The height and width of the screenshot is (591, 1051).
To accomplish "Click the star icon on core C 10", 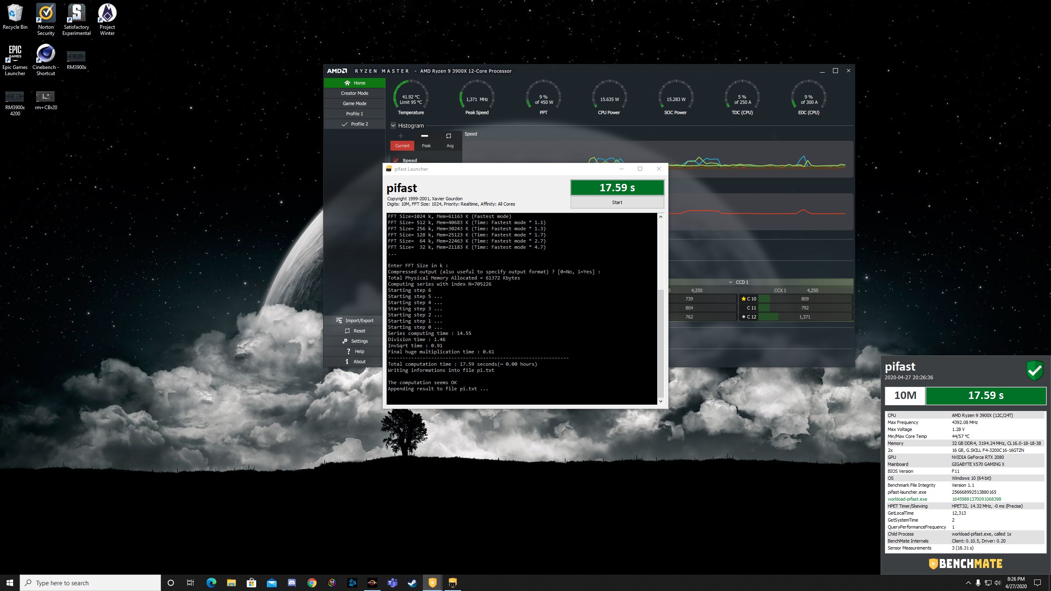I will [x=744, y=299].
